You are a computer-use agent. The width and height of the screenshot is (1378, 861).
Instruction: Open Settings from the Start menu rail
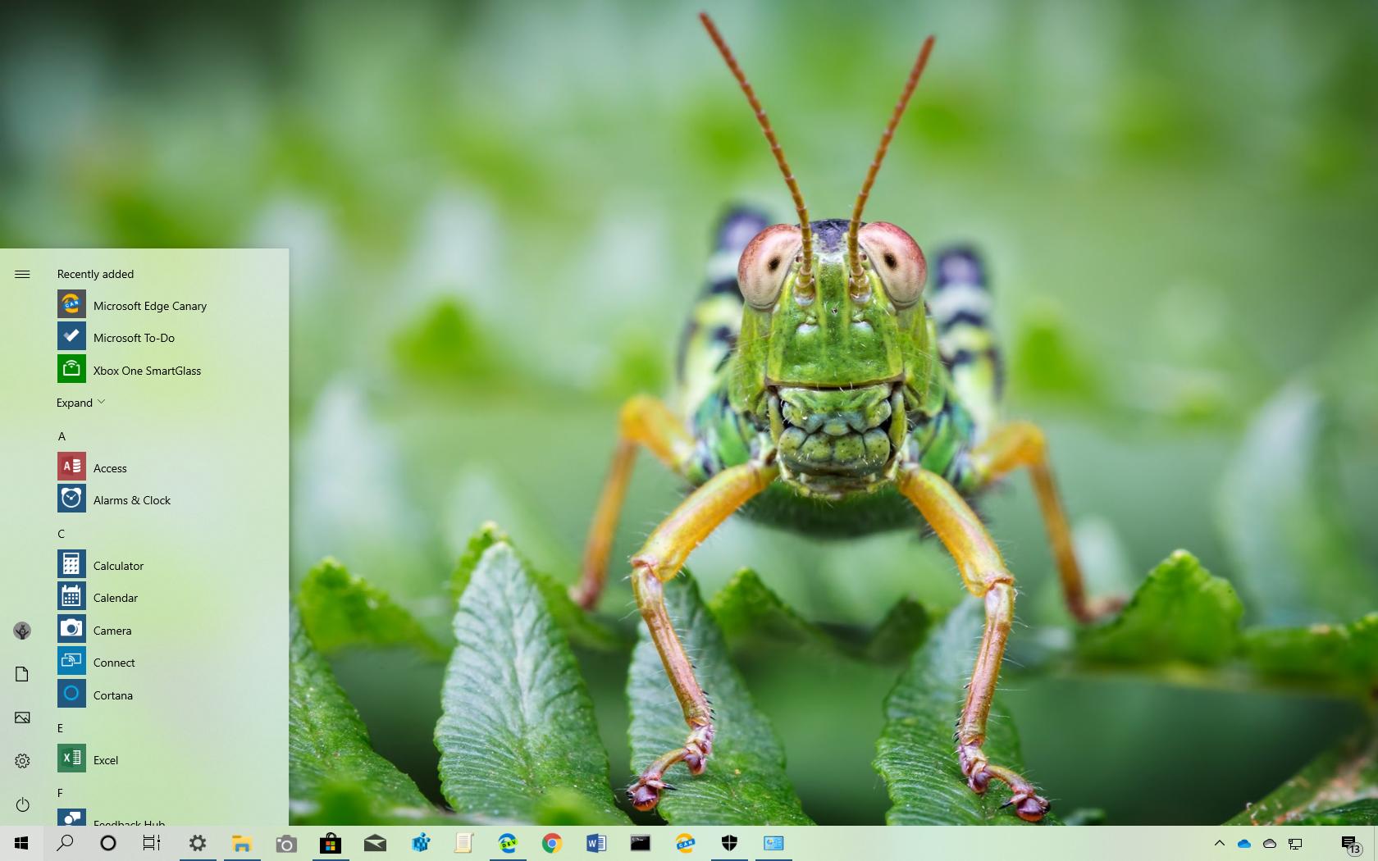(x=22, y=760)
